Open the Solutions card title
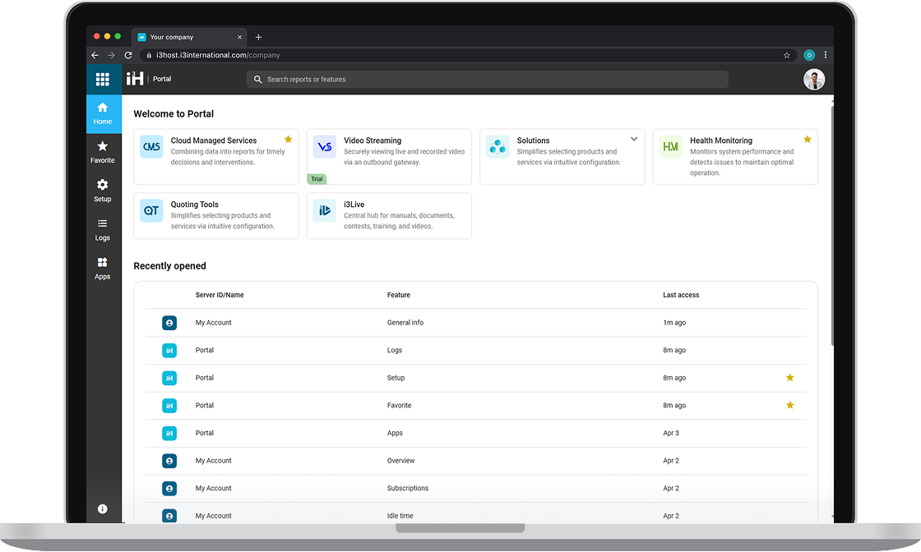This screenshot has width=921, height=552. pyautogui.click(x=534, y=140)
